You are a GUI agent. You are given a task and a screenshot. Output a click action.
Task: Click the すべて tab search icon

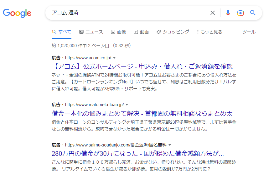coord(54,32)
